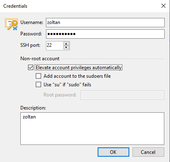Click the Non-root account section heading
Image resolution: width=170 pixels, height=162 pixels.
[40, 59]
